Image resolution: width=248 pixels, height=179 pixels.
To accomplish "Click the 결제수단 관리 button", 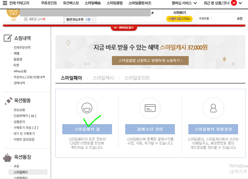I will (x=150, y=129).
